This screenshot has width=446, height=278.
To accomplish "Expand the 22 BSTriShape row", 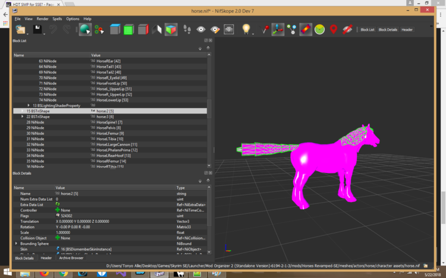I will point(23,116).
